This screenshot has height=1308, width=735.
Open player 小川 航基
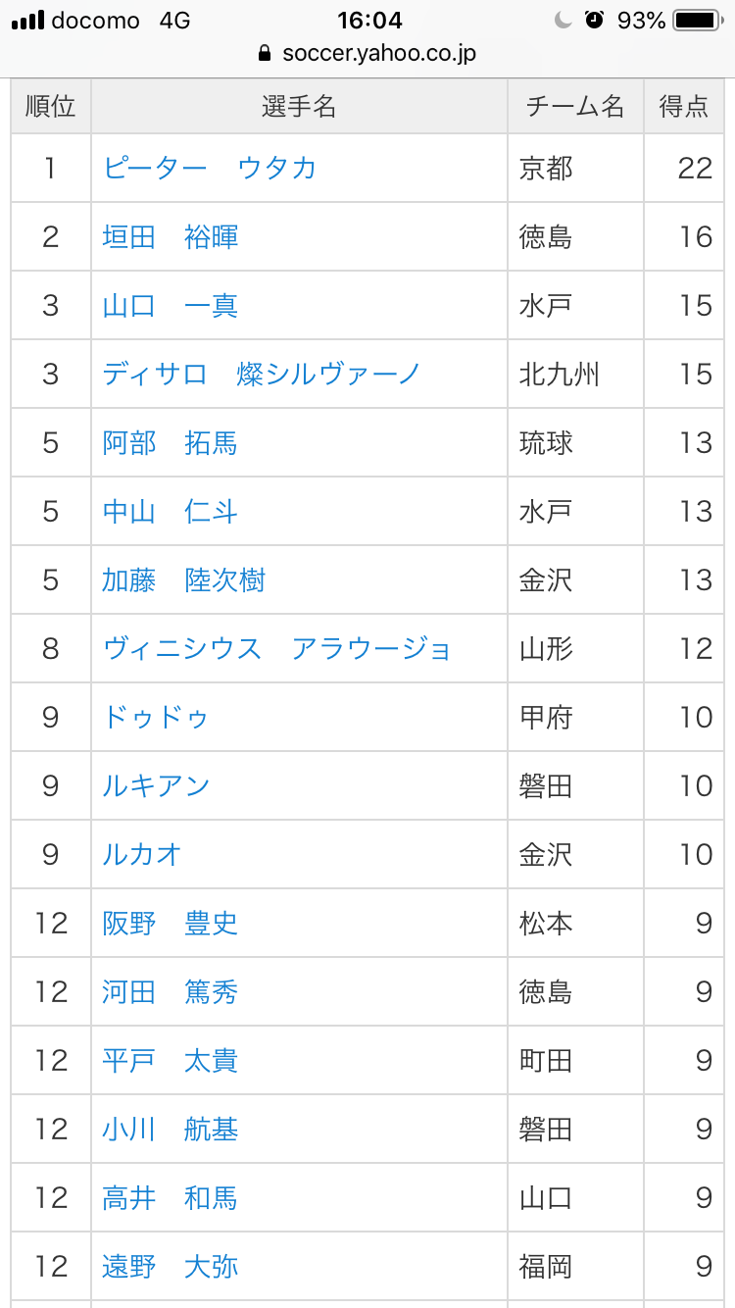tap(171, 1129)
